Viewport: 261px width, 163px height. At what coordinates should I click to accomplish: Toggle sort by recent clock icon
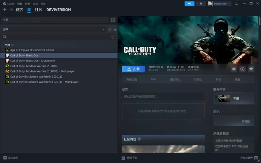[x=110, y=29]
